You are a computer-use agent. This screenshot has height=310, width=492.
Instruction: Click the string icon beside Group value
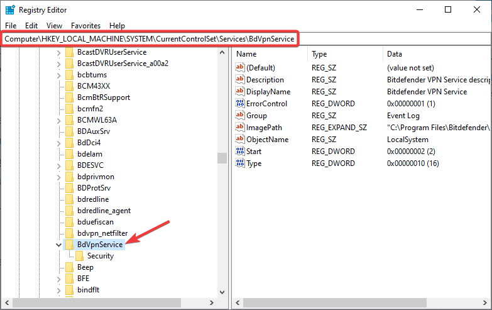(240, 115)
